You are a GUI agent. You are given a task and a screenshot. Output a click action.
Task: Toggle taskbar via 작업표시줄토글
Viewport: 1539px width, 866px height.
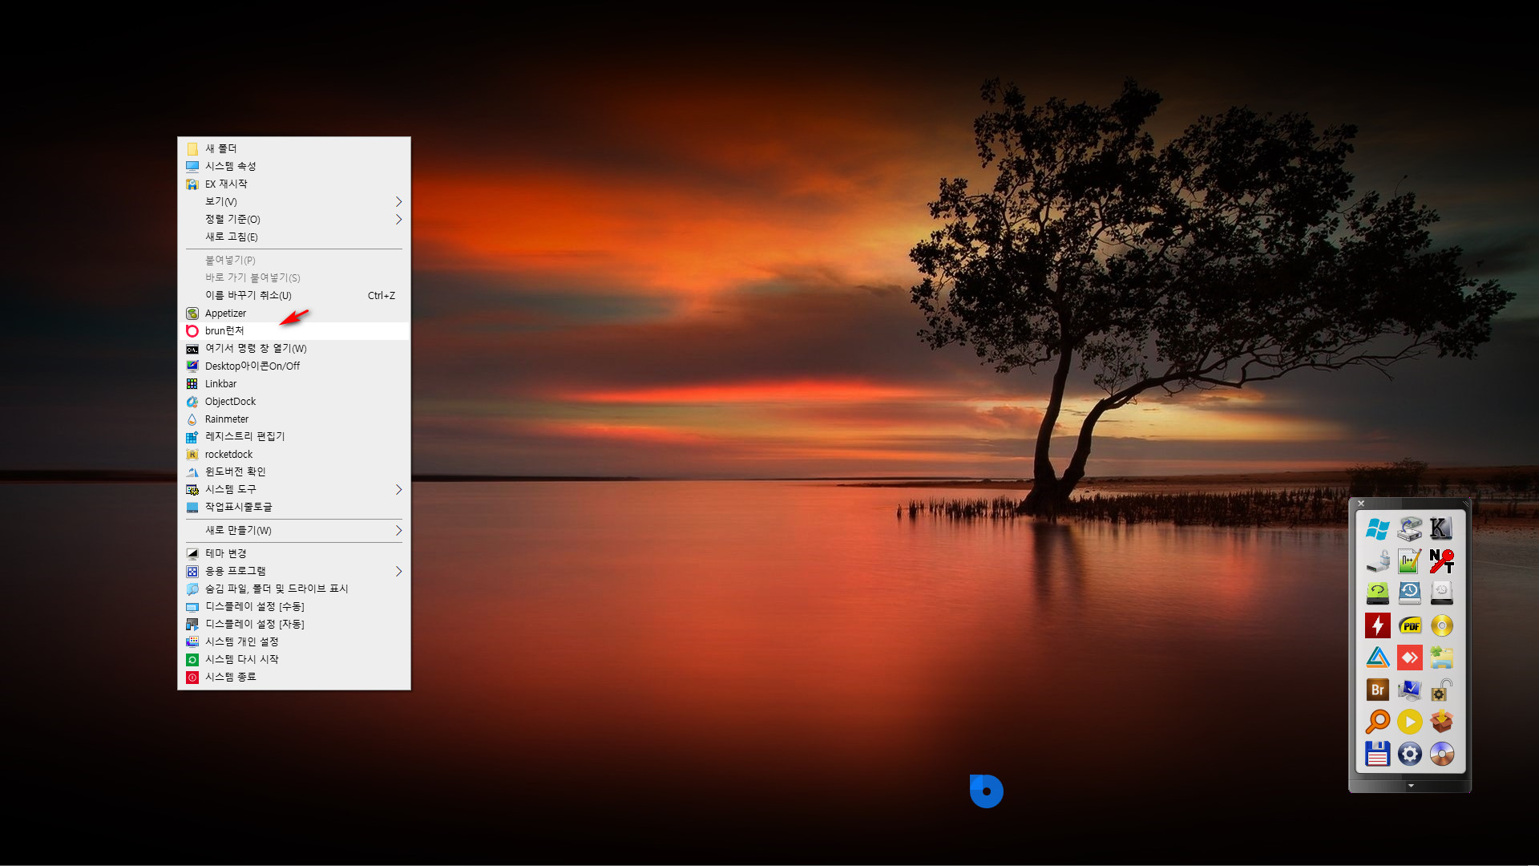294,507
